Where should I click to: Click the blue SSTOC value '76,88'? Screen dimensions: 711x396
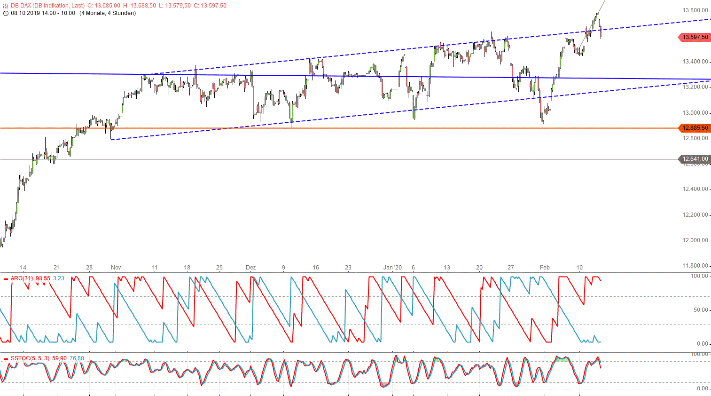click(77, 358)
